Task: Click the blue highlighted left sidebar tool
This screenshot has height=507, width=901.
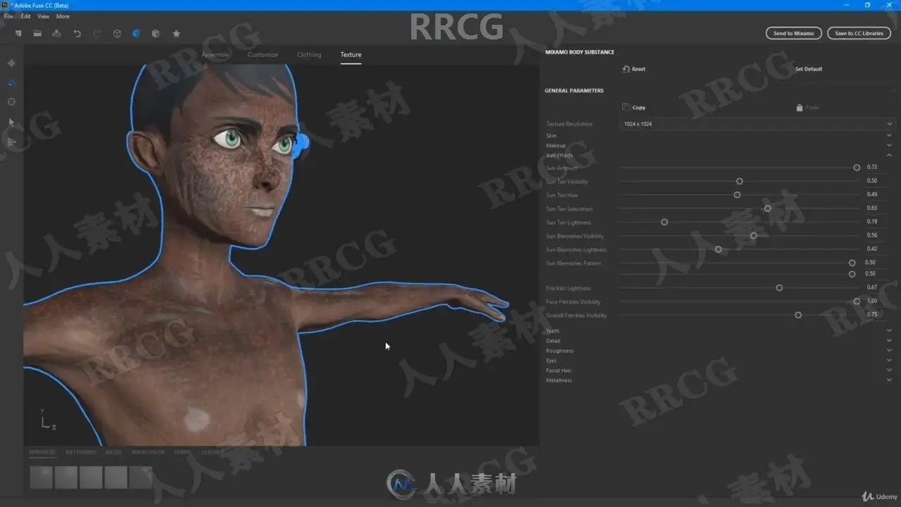Action: coord(11,83)
